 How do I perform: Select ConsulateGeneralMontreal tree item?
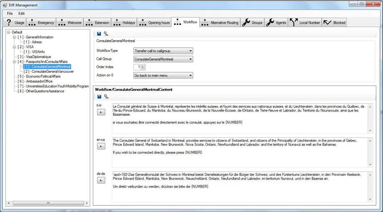tap(47, 66)
